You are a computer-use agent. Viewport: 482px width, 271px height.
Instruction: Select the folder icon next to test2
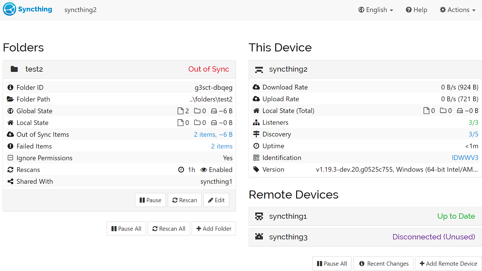[x=14, y=69]
